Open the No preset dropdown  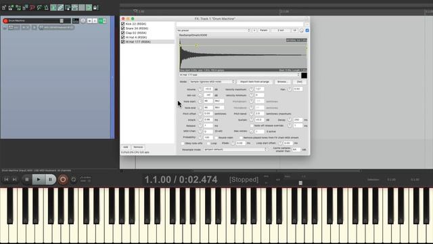point(214,30)
